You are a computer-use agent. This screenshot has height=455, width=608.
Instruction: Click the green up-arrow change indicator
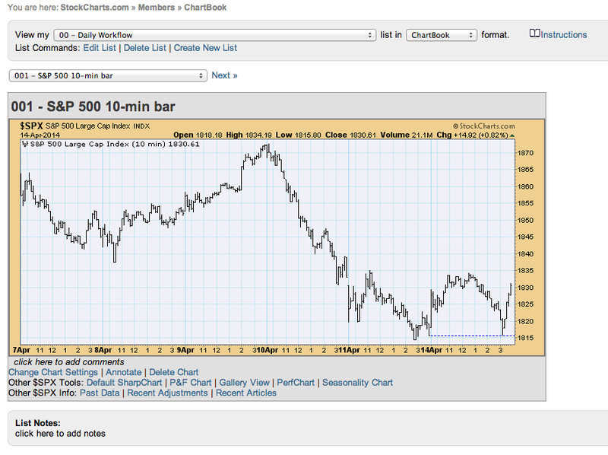[512, 135]
